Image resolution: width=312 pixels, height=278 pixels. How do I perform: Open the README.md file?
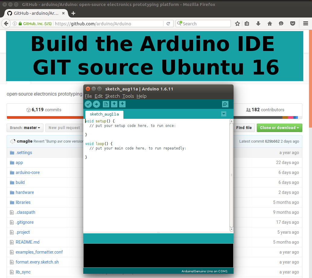pos(27,242)
